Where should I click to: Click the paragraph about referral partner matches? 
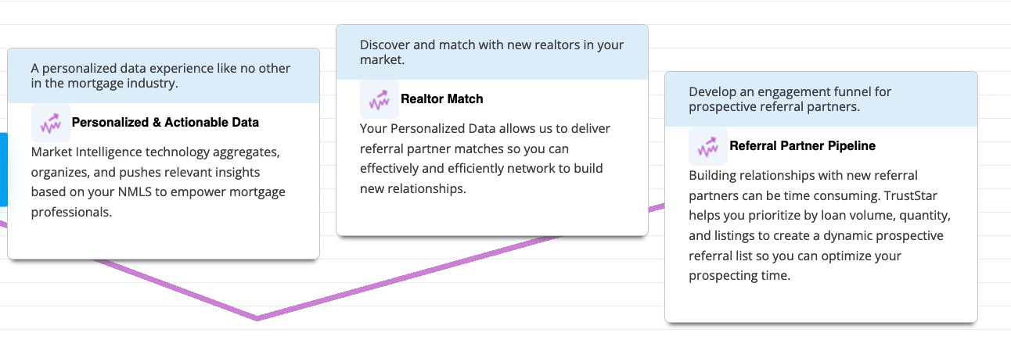tap(485, 158)
